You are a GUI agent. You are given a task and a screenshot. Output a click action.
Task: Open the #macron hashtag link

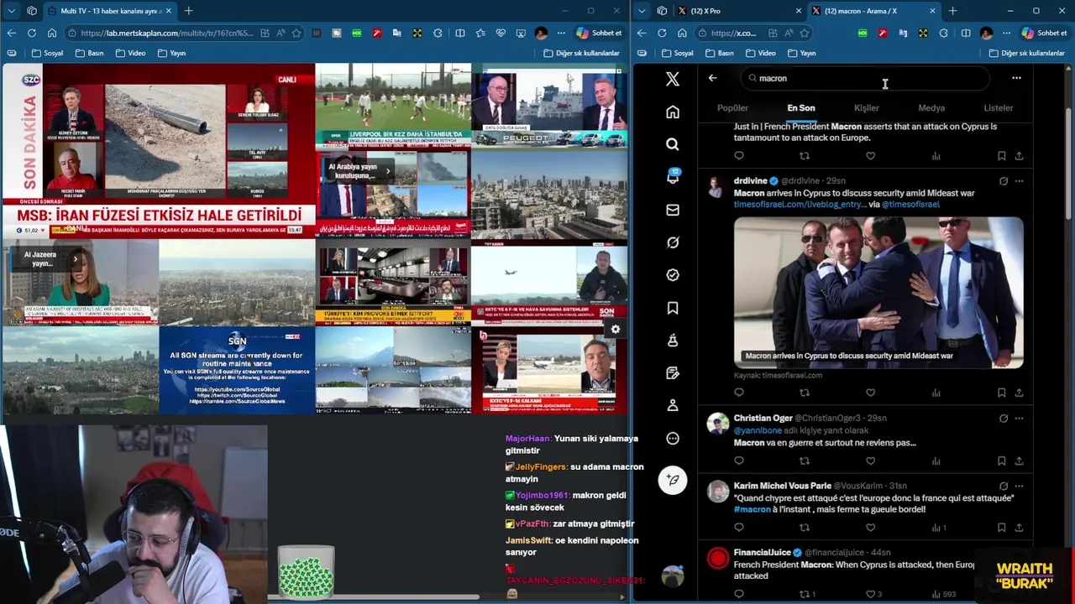coord(752,509)
